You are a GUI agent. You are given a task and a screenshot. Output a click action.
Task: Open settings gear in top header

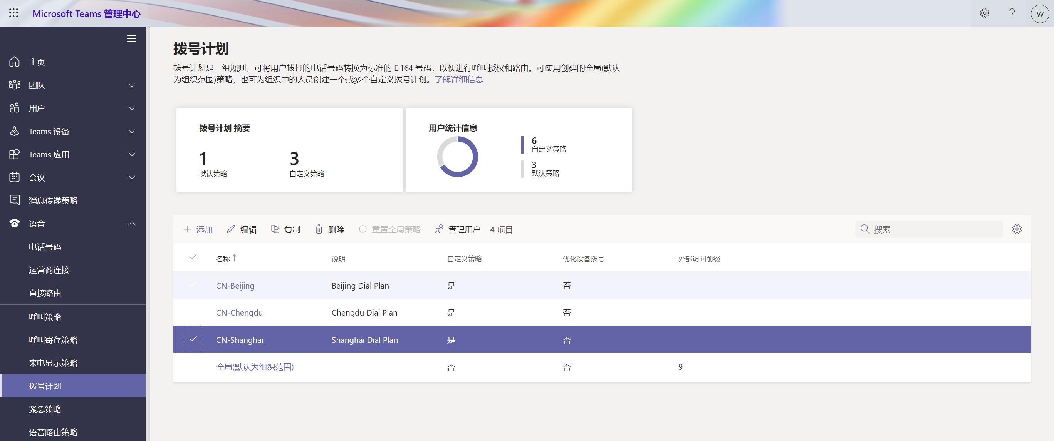pos(984,13)
